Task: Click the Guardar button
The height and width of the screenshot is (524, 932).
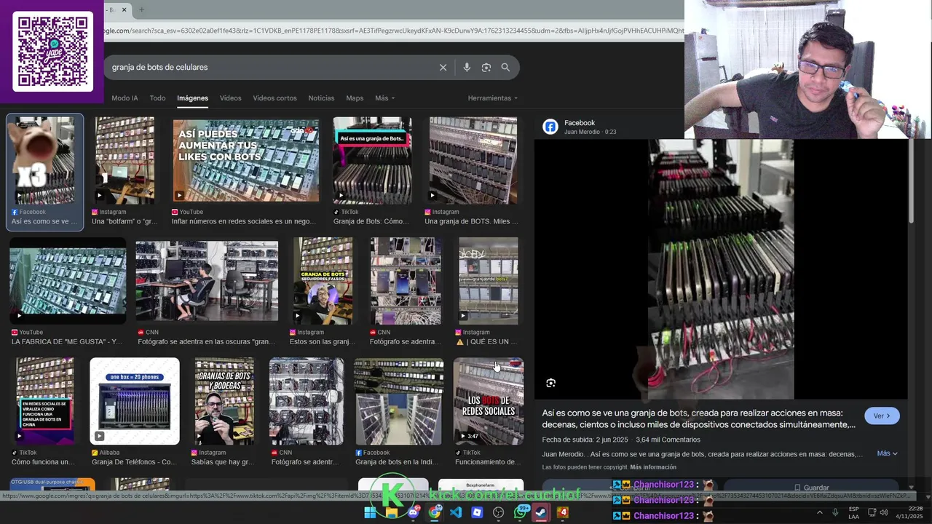Action: coord(811,488)
